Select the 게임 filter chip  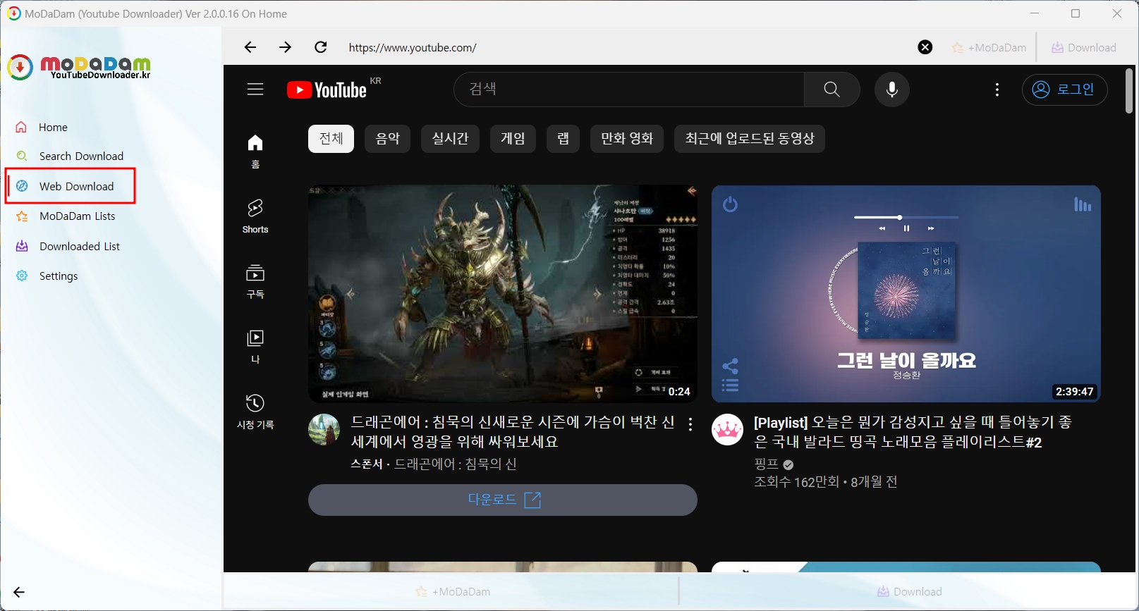(513, 139)
